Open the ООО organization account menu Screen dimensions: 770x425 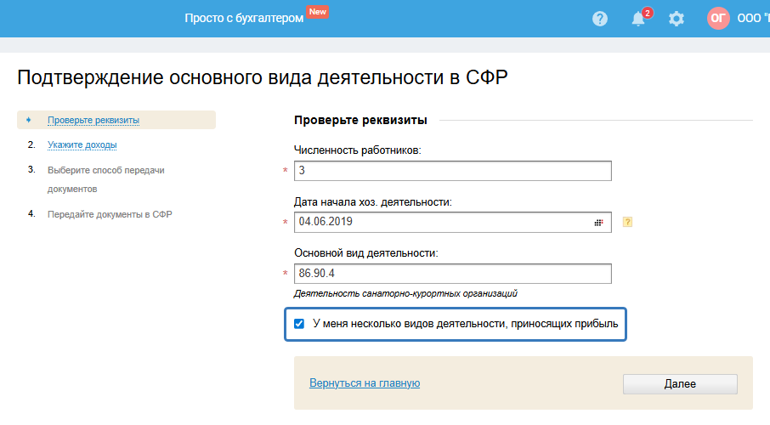[753, 19]
